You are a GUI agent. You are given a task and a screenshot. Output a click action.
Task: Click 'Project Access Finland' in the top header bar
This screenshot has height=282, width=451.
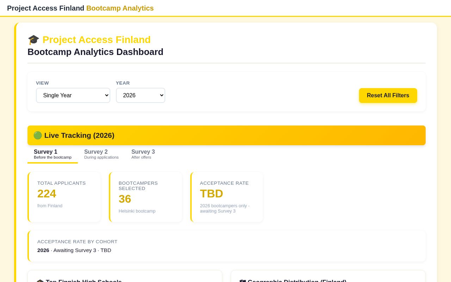pos(46,8)
